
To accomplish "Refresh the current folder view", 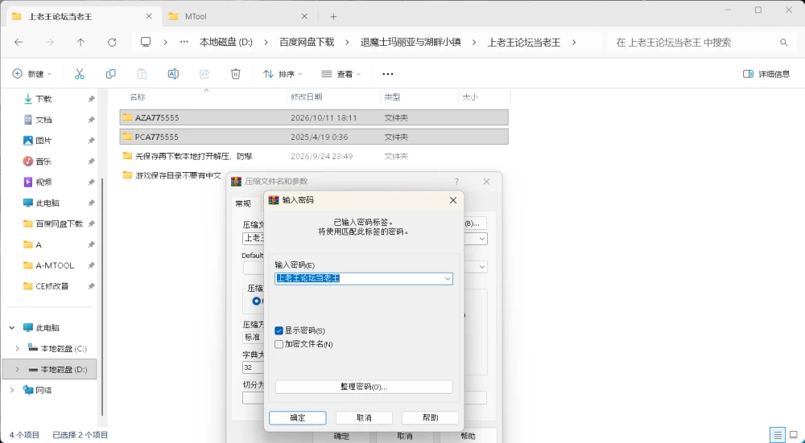I will pos(112,43).
